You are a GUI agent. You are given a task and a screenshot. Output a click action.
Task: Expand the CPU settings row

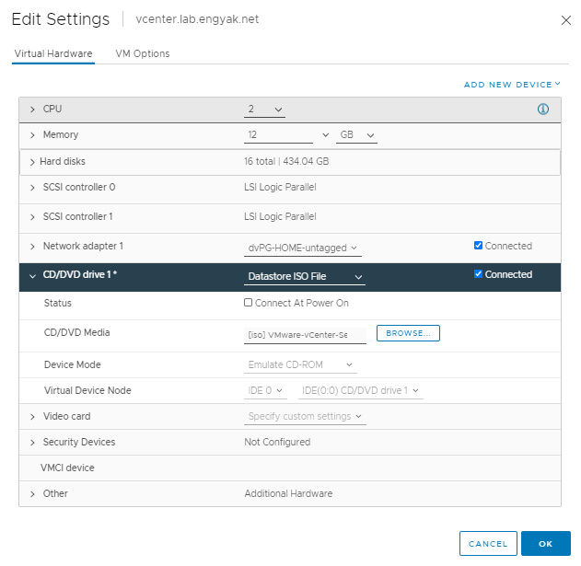coord(32,110)
